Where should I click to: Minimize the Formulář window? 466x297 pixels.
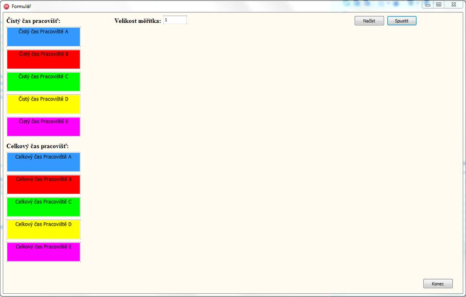pyautogui.click(x=428, y=5)
